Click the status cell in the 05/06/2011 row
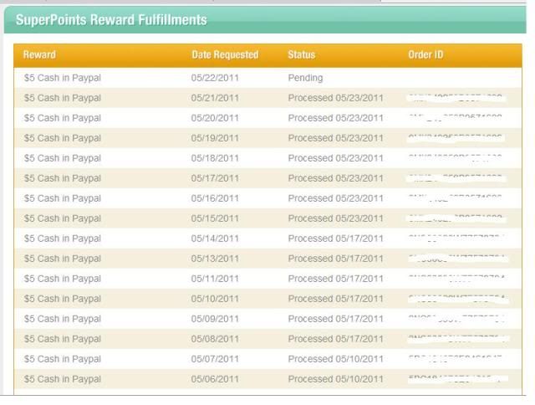535x405 pixels. 336,379
